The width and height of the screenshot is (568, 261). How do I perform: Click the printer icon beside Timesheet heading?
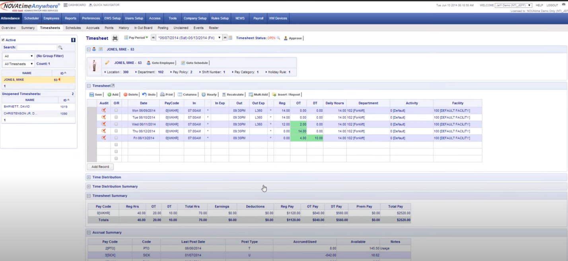115,38
